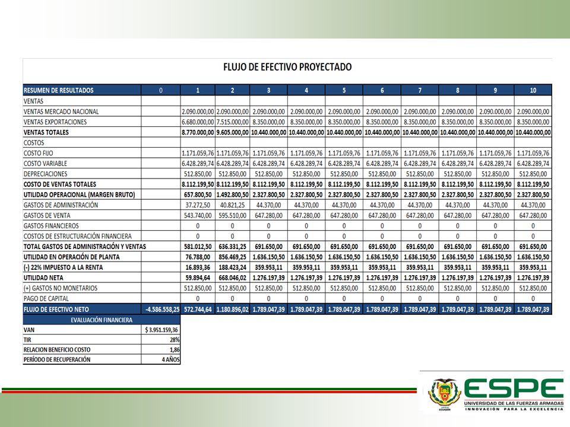
Task: Select UTILIDAD EN OPERACIÓN DE PLANTA label
Action: coord(72,257)
